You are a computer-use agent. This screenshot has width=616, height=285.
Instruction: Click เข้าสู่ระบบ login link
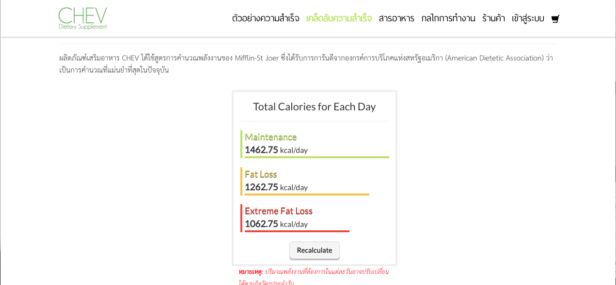[528, 18]
